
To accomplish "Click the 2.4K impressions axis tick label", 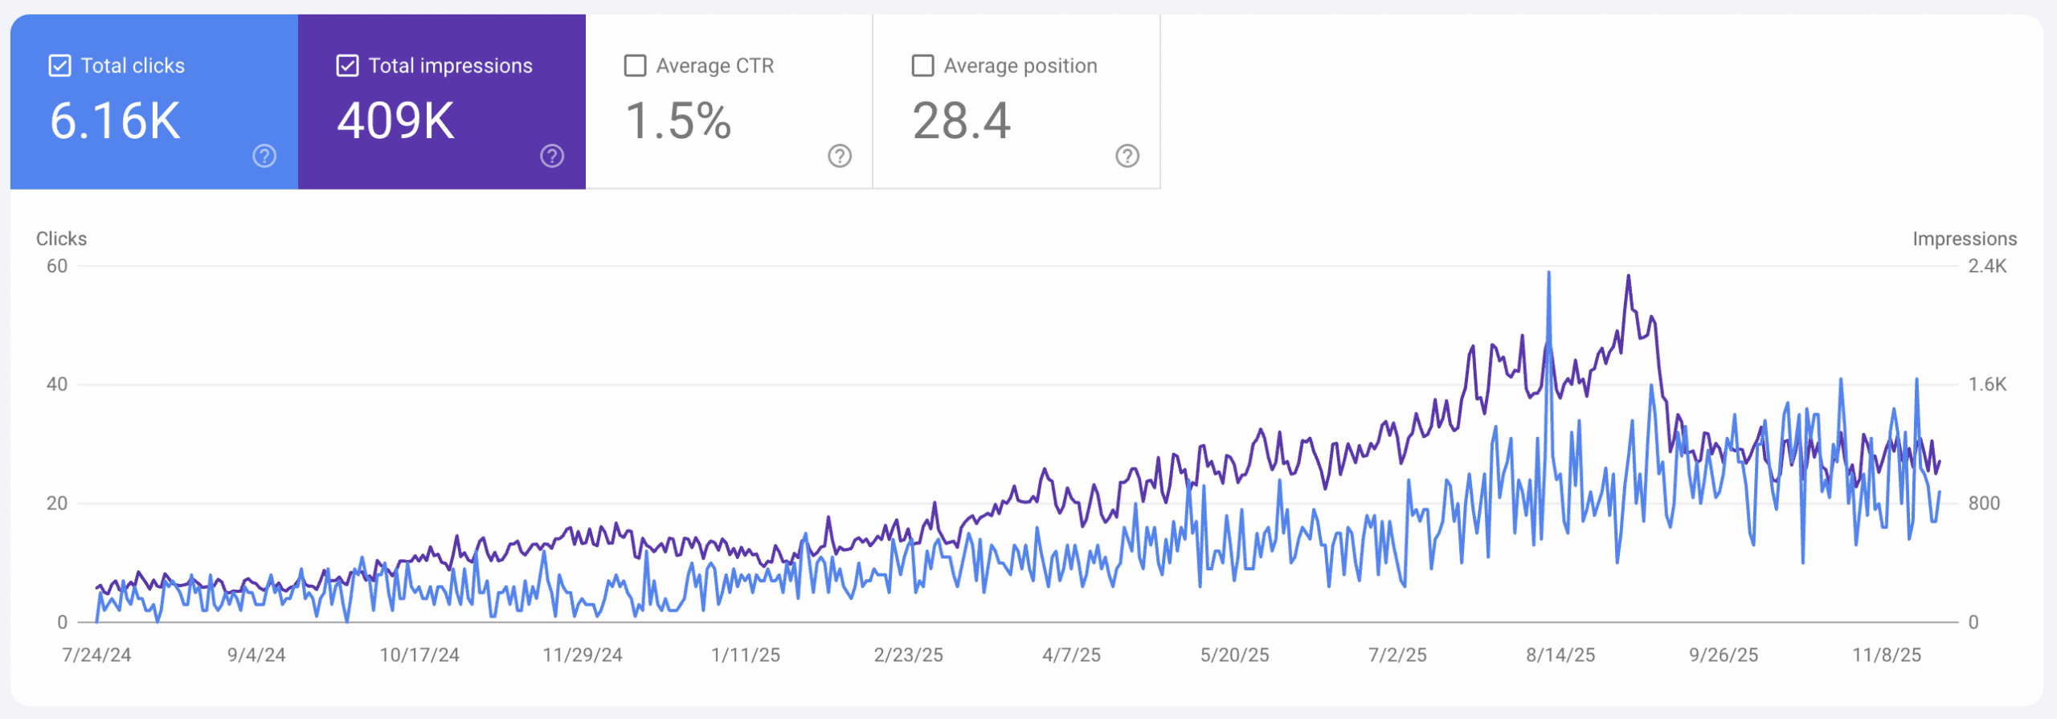I will [x=1987, y=266].
